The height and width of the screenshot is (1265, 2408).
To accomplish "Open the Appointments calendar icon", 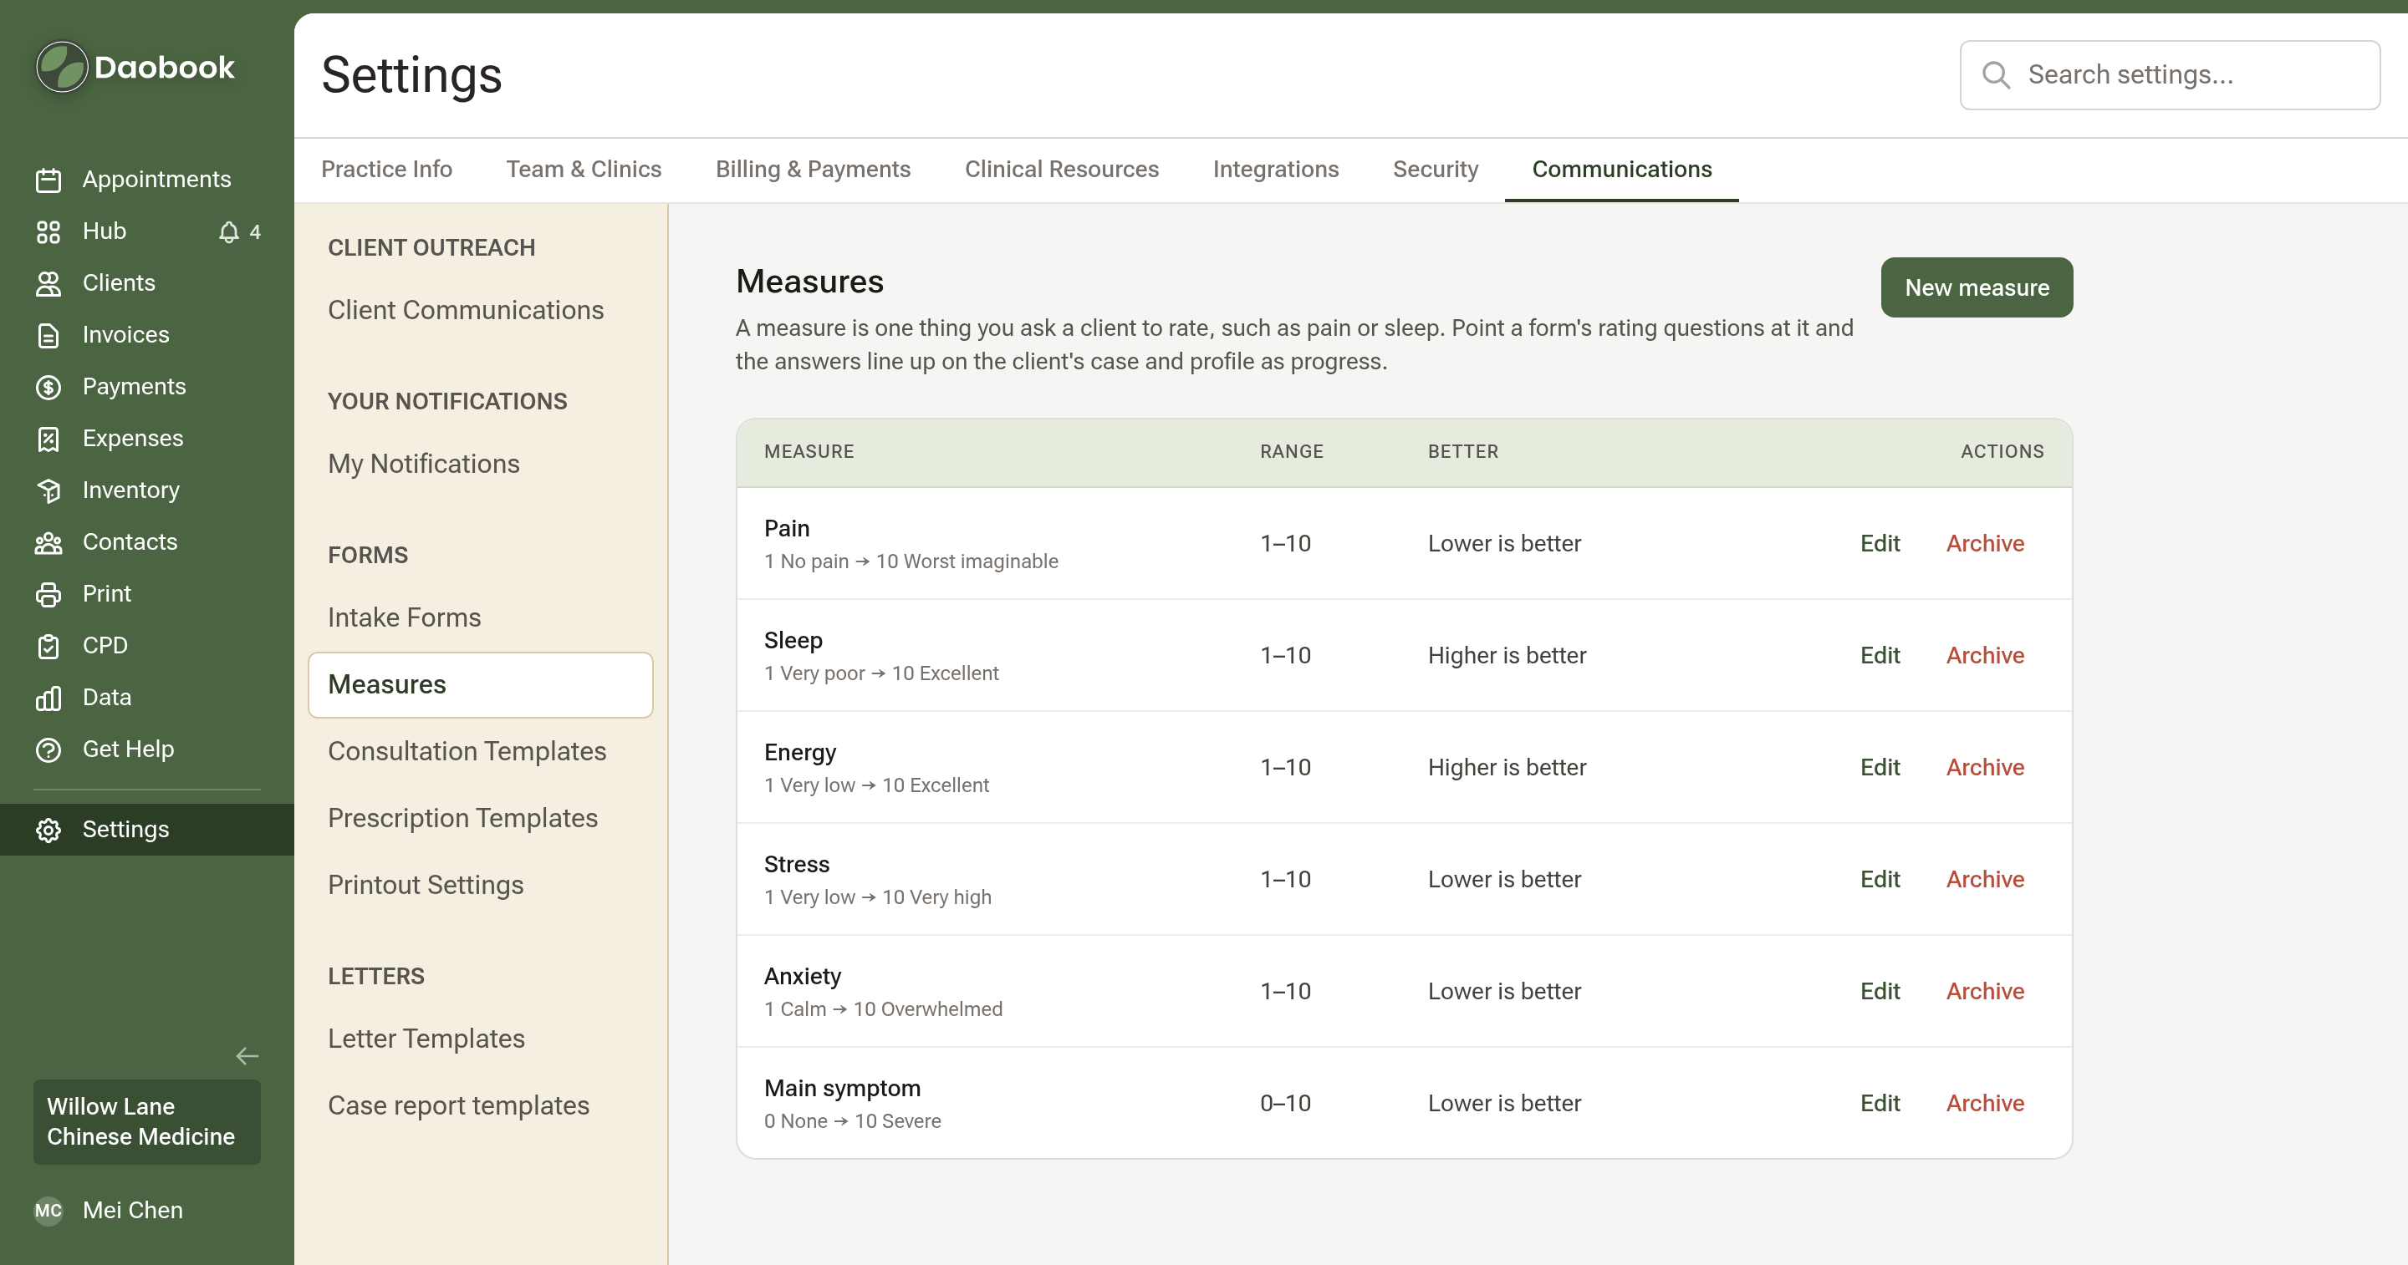I will (x=48, y=180).
